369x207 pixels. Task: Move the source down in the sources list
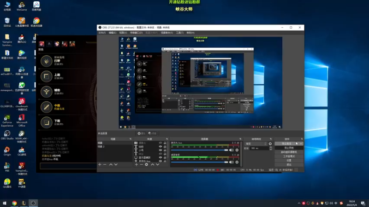[157, 165]
